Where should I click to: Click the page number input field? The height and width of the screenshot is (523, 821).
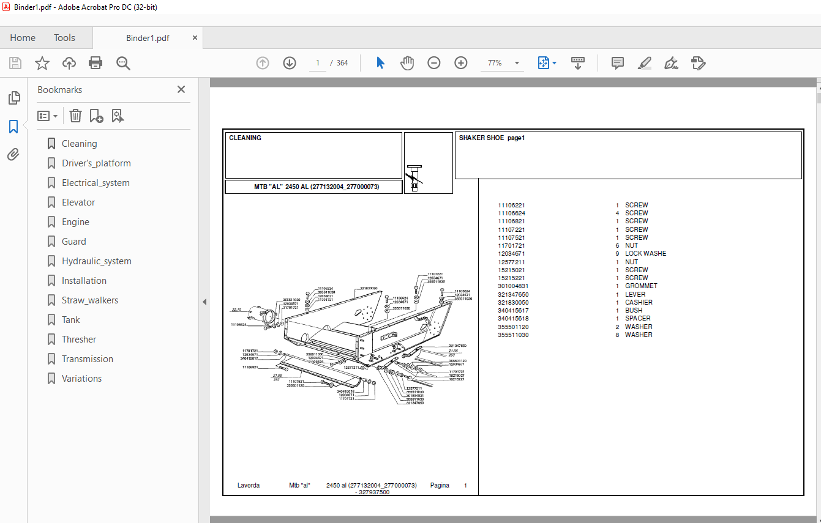318,63
